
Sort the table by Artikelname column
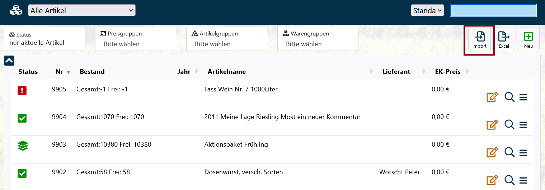click(x=227, y=72)
